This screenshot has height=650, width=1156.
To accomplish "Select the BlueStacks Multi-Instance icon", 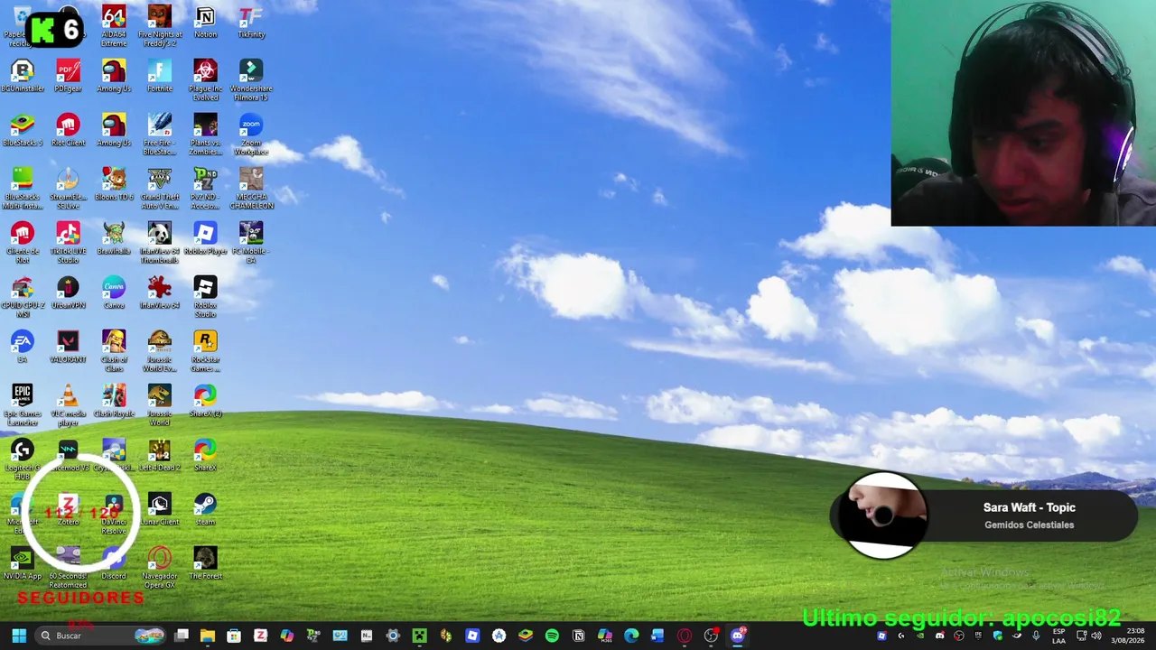I will pyautogui.click(x=23, y=189).
